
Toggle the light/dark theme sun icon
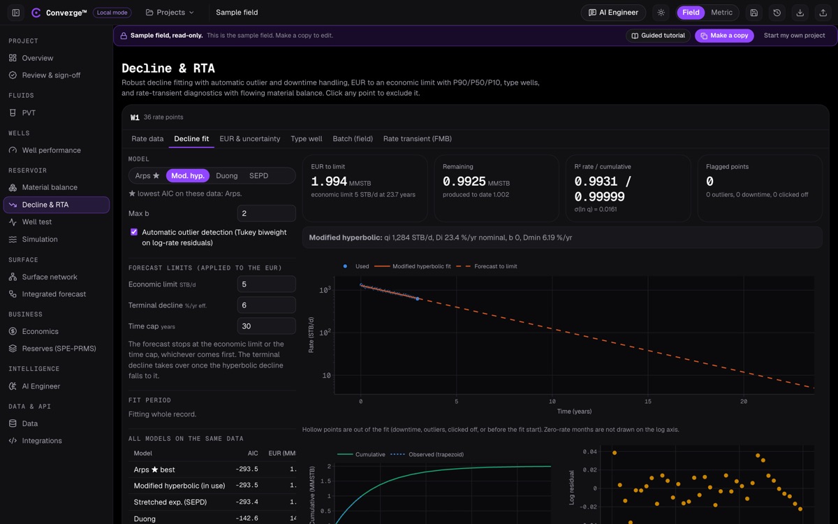(x=661, y=13)
